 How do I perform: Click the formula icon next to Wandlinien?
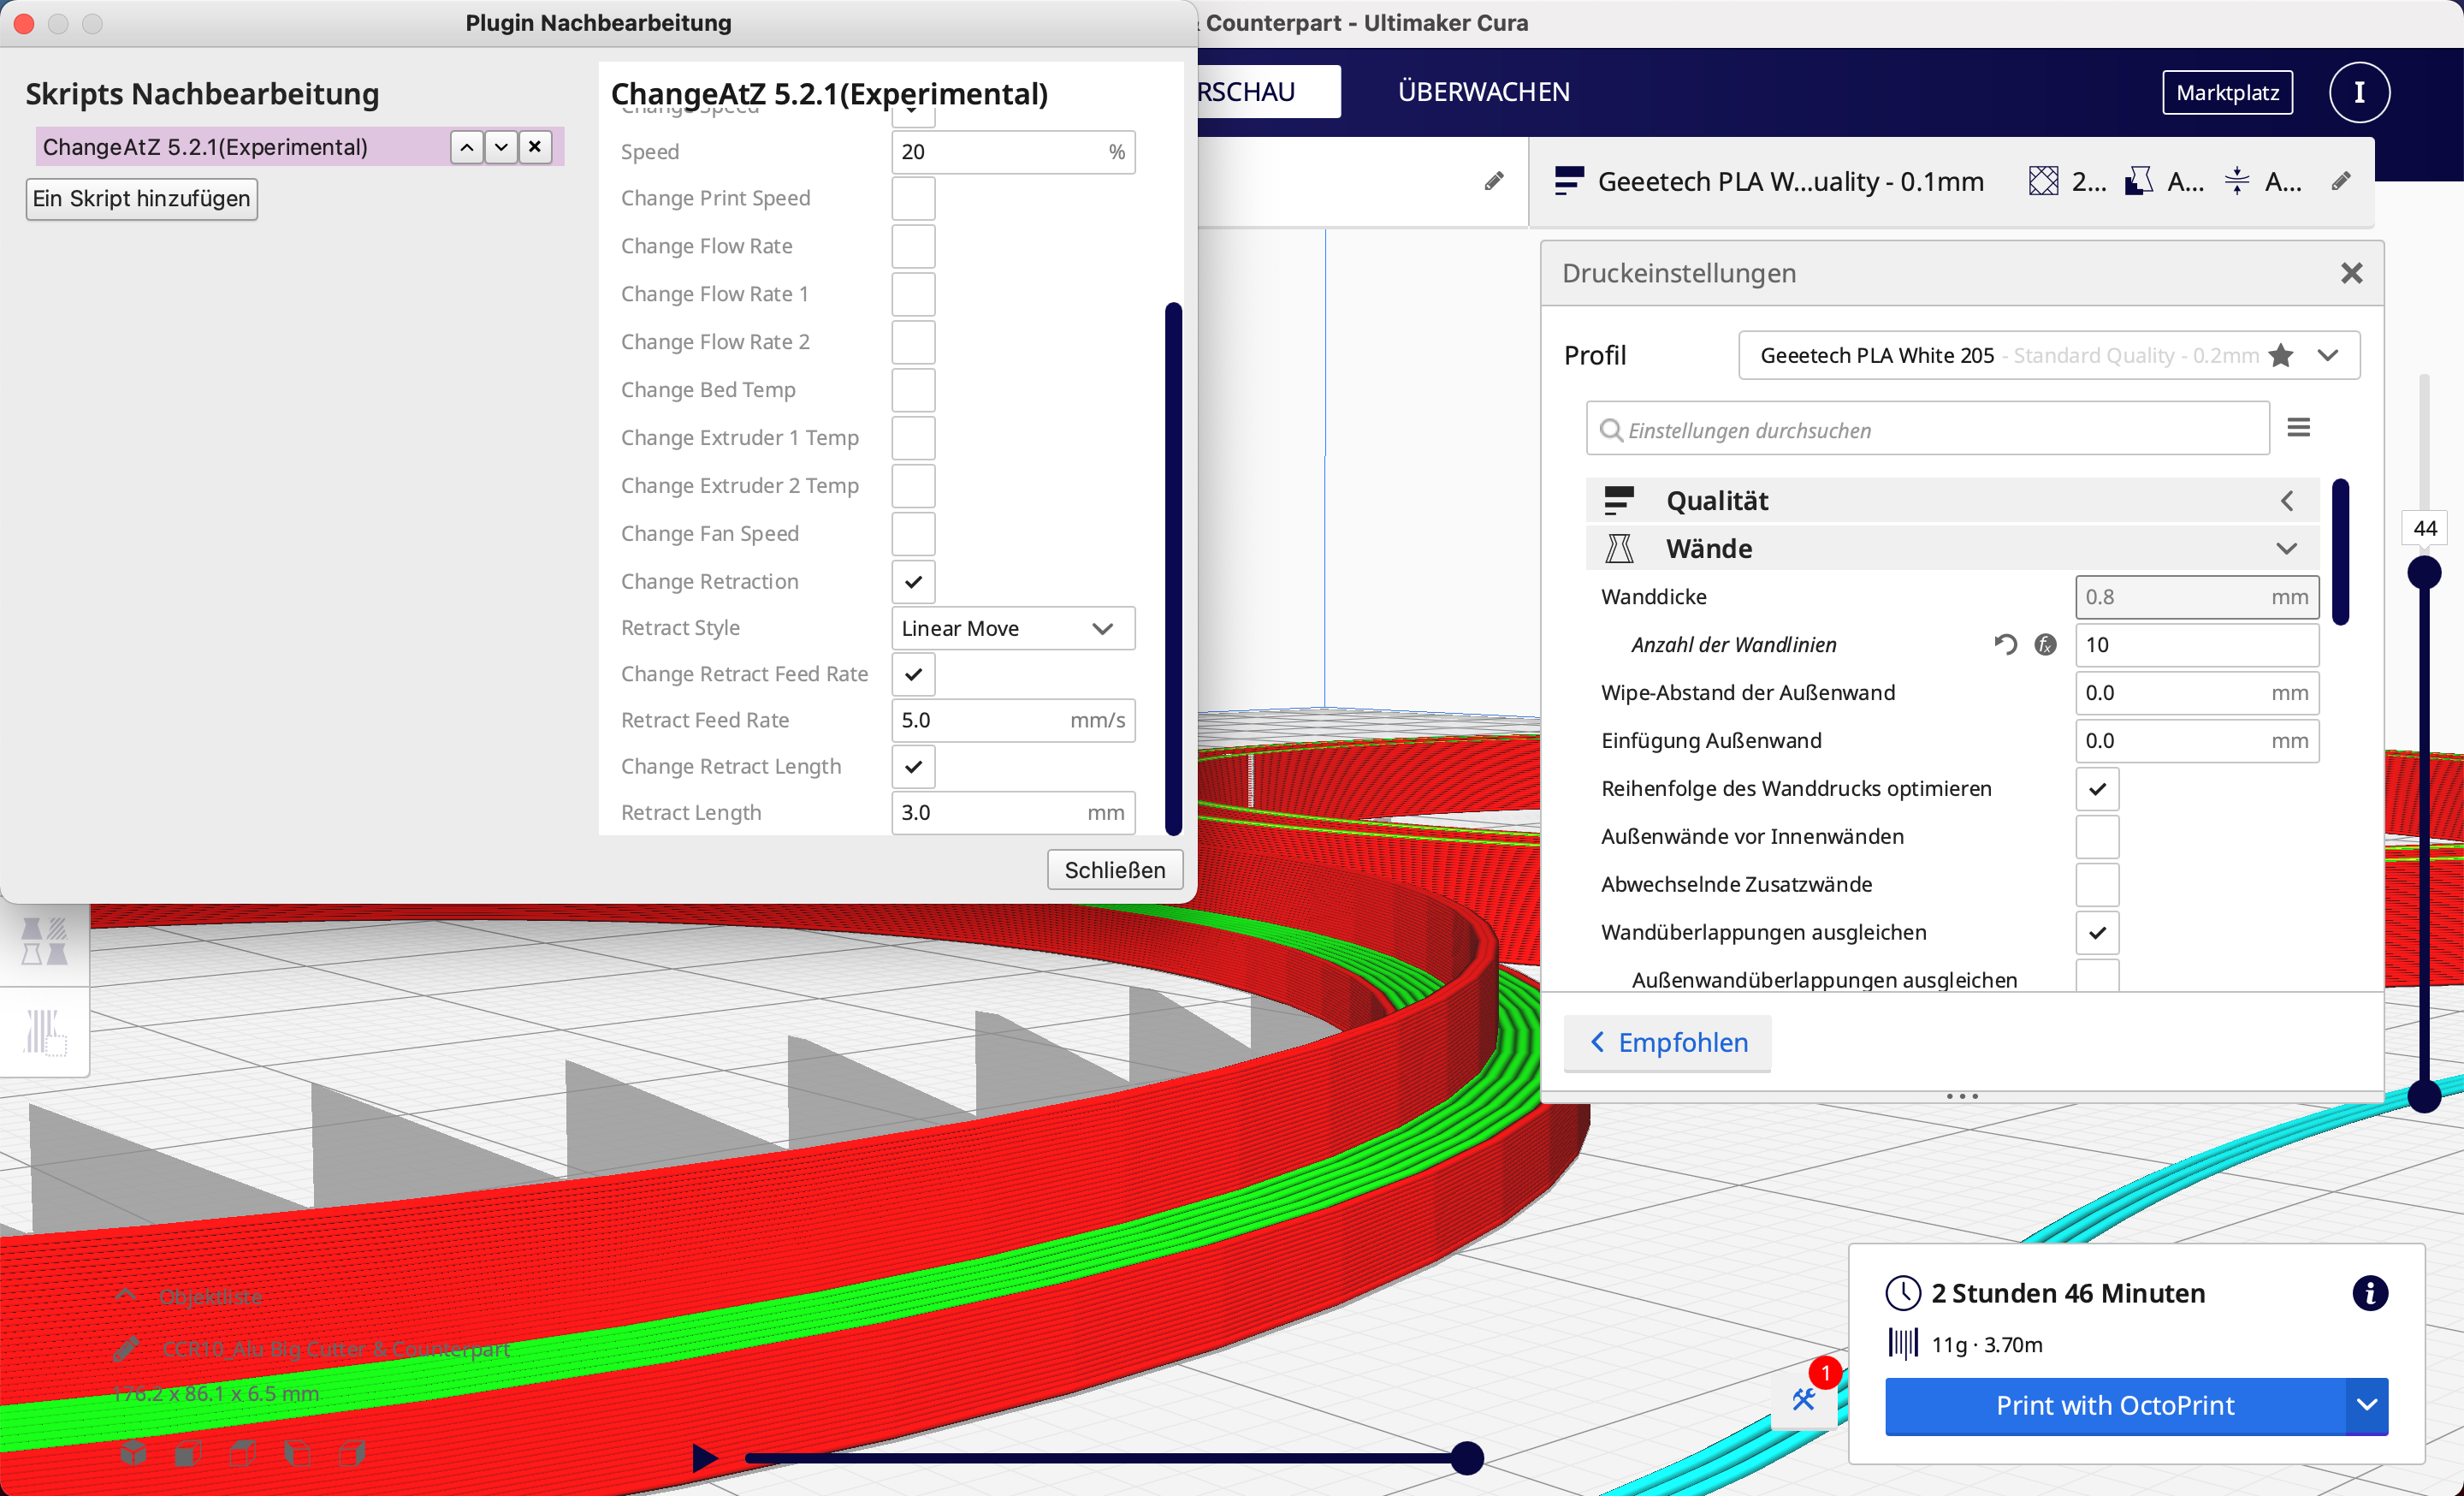click(2045, 645)
